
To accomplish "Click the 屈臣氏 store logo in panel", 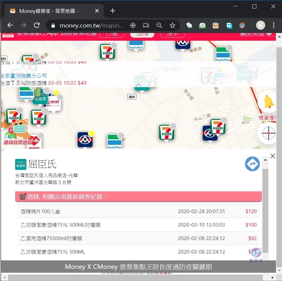I will pyautogui.click(x=21, y=164).
